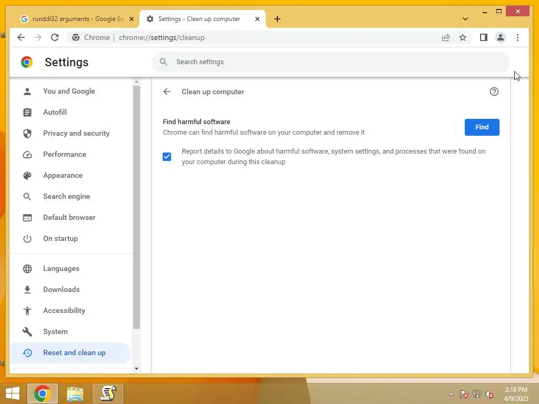
Task: Open Chrome three-dot menu
Action: coord(518,37)
